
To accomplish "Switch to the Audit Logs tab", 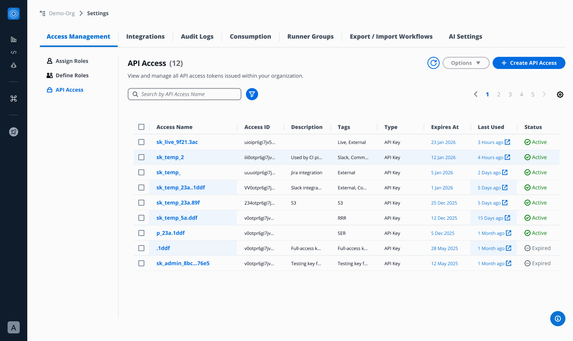I will tap(197, 36).
